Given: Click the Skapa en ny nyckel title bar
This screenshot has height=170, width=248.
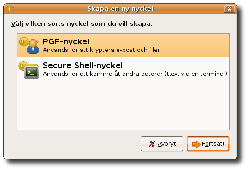Looking at the screenshot, I should 120,9.
